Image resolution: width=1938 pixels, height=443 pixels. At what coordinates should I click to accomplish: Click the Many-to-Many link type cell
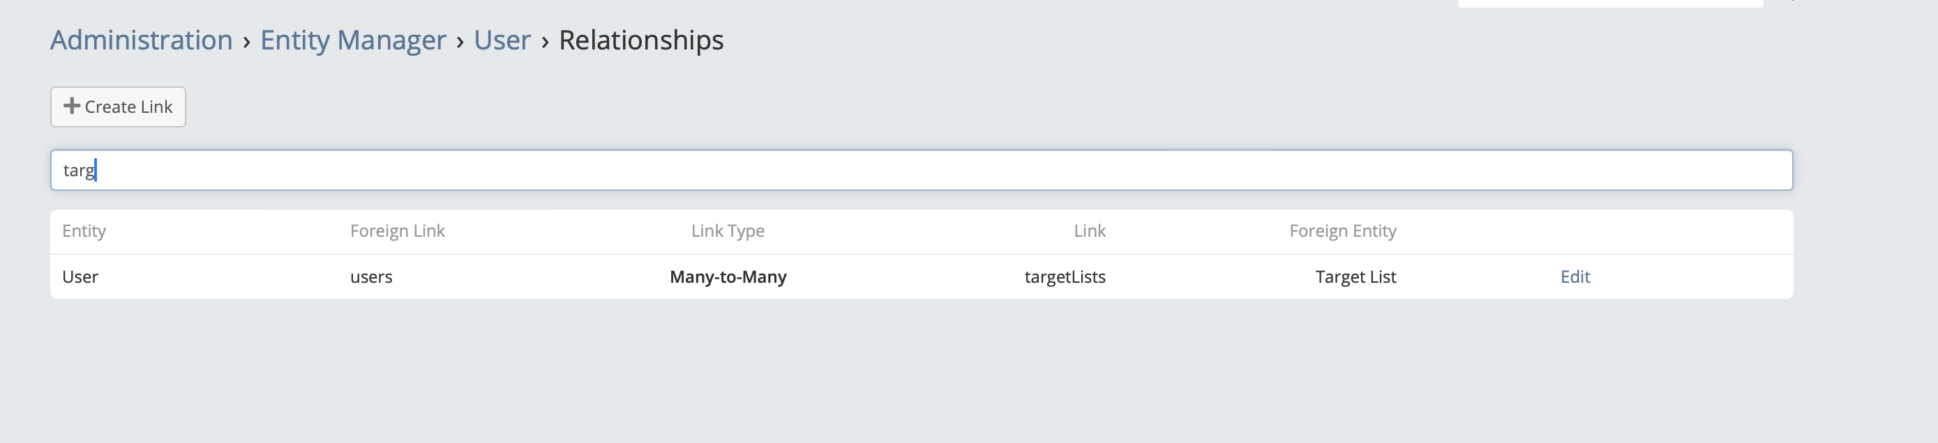click(728, 277)
